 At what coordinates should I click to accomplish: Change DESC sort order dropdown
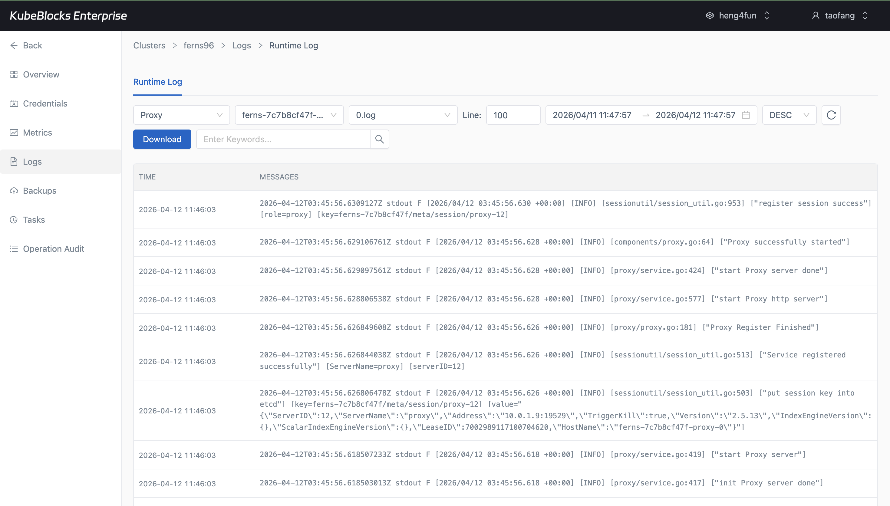(789, 115)
